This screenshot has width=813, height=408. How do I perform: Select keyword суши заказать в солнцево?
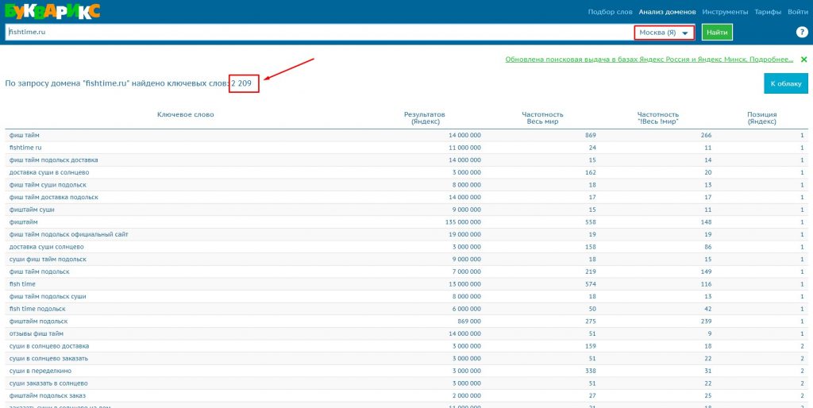click(x=48, y=383)
